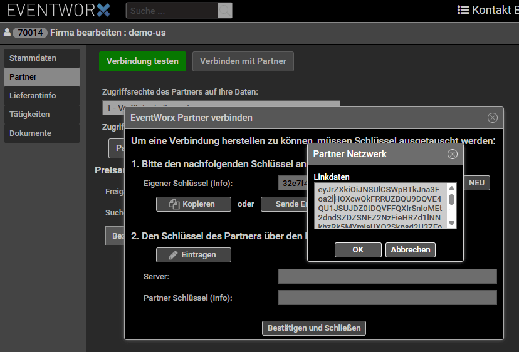Click Linkdaten scrollbar down arrow
This screenshot has height=352, width=519.
[x=451, y=224]
